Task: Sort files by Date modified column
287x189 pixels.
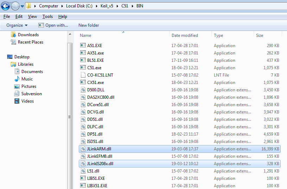Action: [185, 35]
